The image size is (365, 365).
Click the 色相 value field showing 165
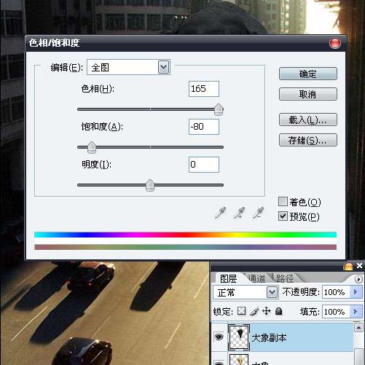[204, 89]
